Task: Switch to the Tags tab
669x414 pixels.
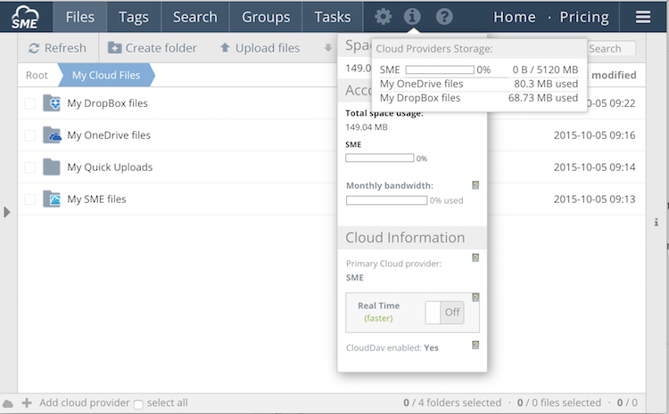Action: pos(134,17)
